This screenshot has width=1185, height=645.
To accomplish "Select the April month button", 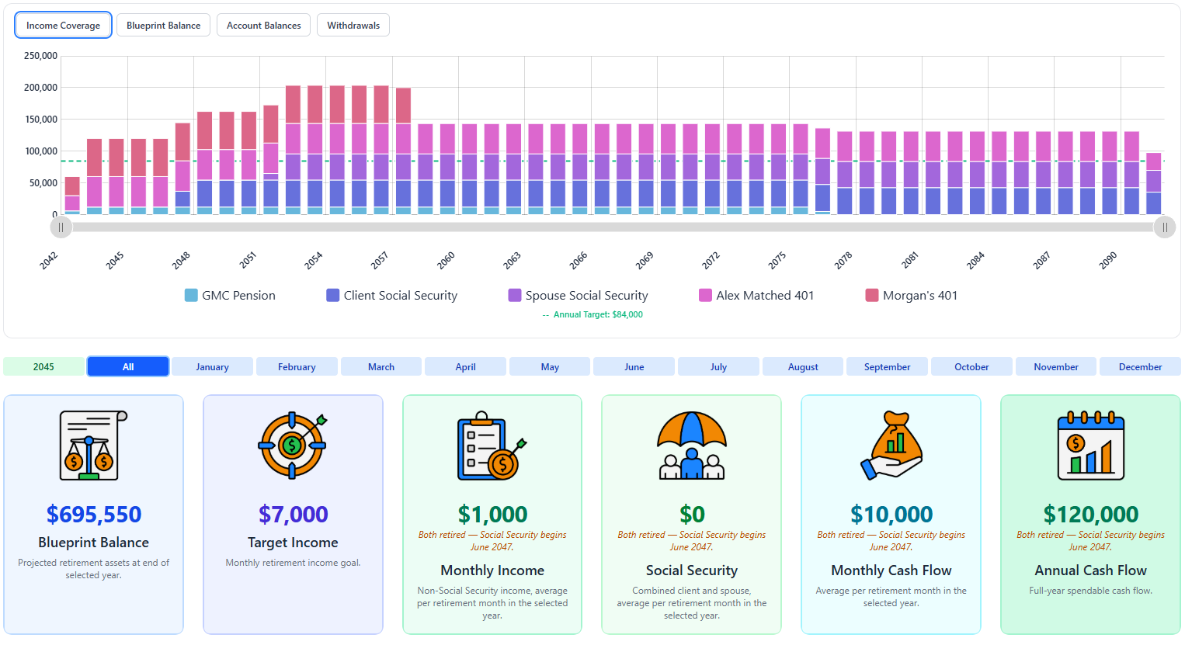I will point(465,366).
